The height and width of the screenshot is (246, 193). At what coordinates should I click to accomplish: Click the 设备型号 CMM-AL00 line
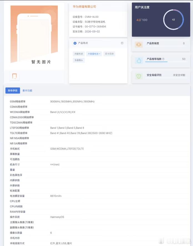[x=86, y=17]
